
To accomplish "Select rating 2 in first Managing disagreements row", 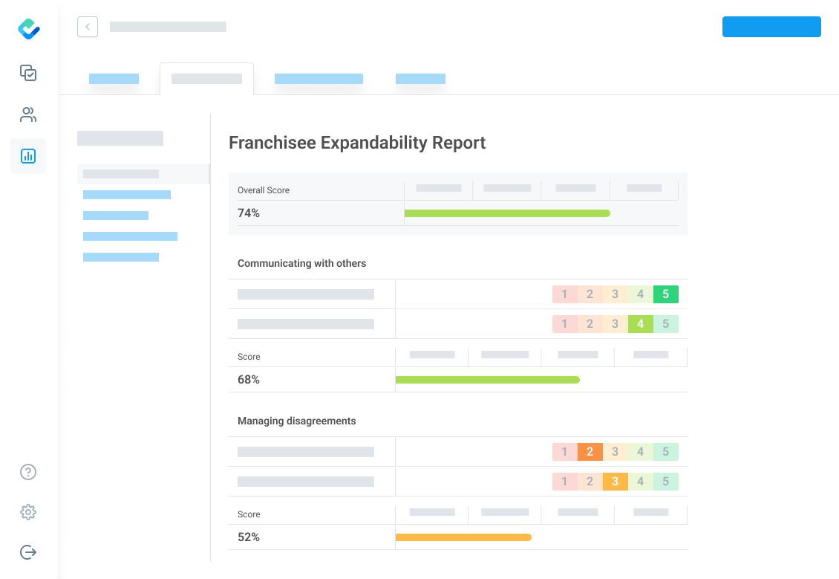I will click(590, 452).
